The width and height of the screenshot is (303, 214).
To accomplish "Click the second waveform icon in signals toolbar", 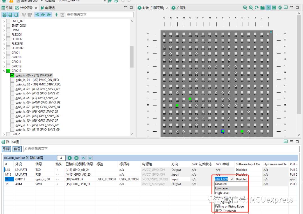I will [x=29, y=15].
